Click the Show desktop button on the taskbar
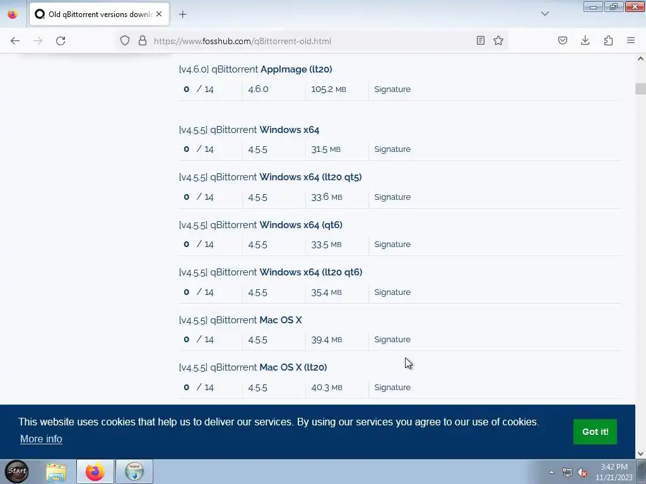 click(x=642, y=471)
